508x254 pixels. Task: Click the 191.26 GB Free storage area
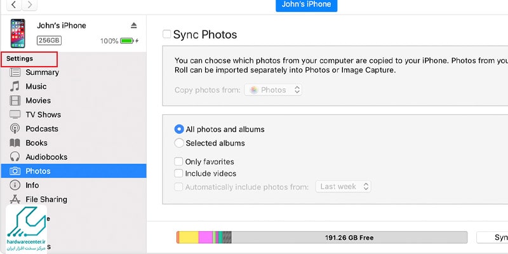point(349,237)
